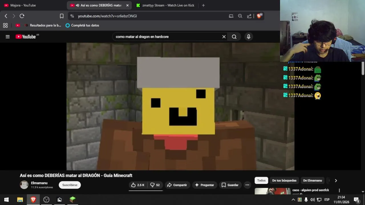Open the colorful tray app icon
Screen dimensions: 365x205
click(x=300, y=200)
